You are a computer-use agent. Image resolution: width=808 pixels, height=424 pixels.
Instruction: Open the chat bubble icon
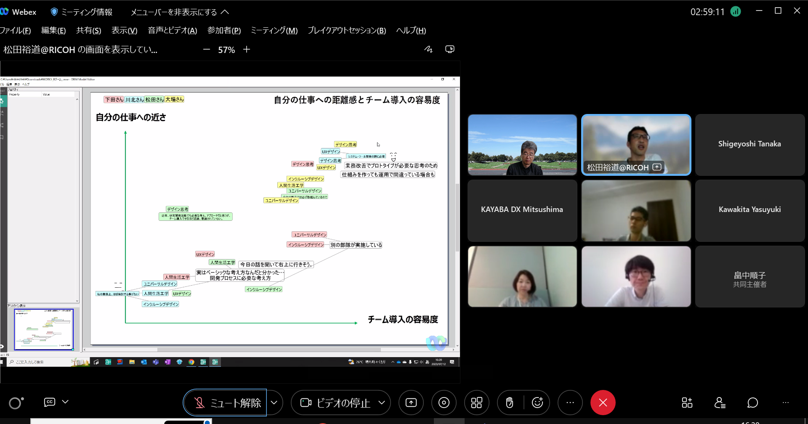coord(752,403)
